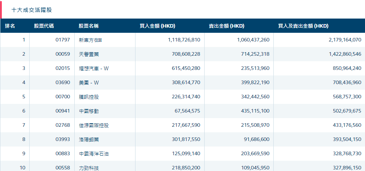Click stock name 佳源國際控股
The width and height of the screenshot is (365, 171).
[94, 126]
